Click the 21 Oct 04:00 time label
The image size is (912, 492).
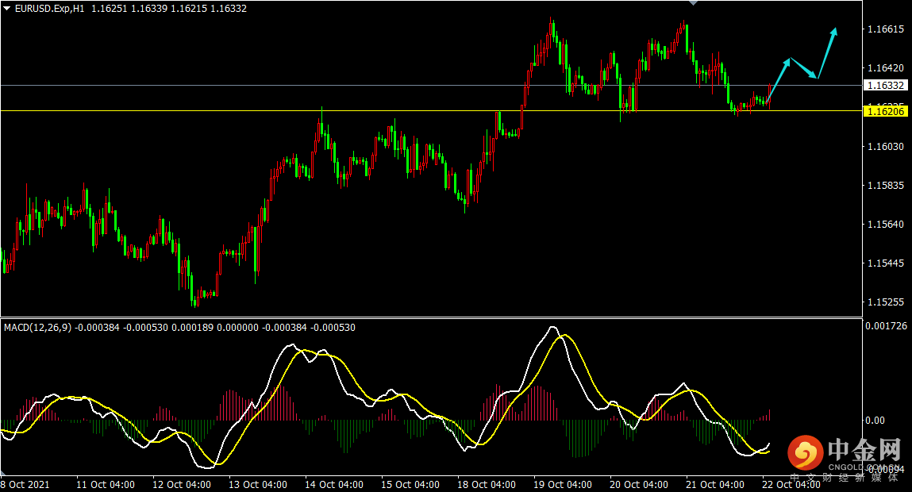pyautogui.click(x=715, y=484)
